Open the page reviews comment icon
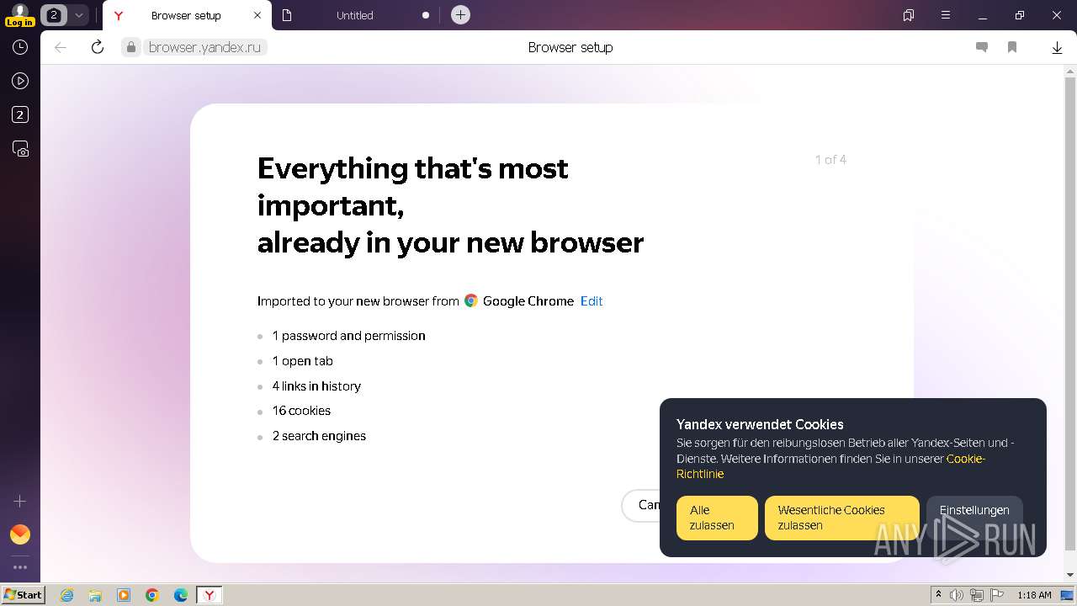1077x606 pixels. tap(981, 48)
